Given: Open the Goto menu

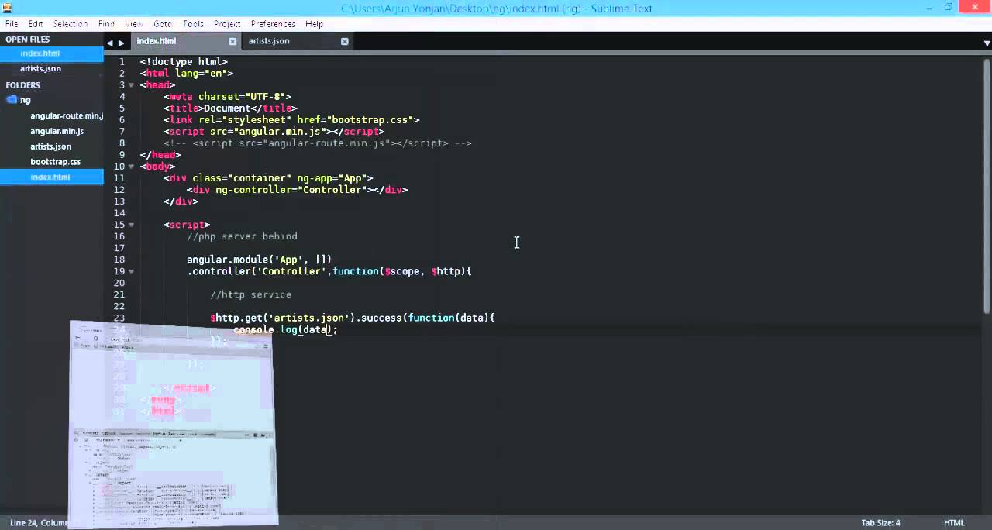Looking at the screenshot, I should click(x=163, y=24).
